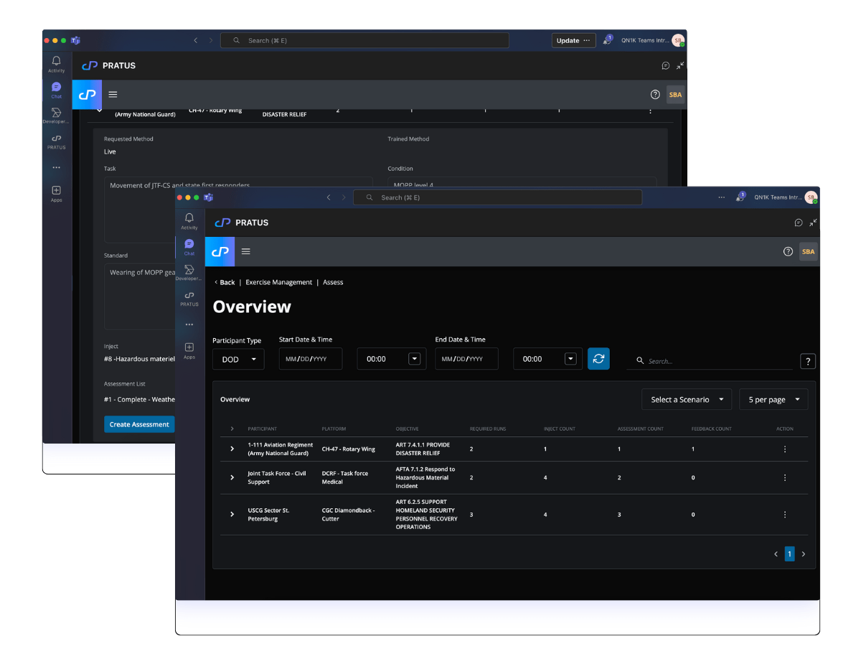Open hamburger menu in back PRATUS window
This screenshot has height=646, width=861.
(x=113, y=94)
